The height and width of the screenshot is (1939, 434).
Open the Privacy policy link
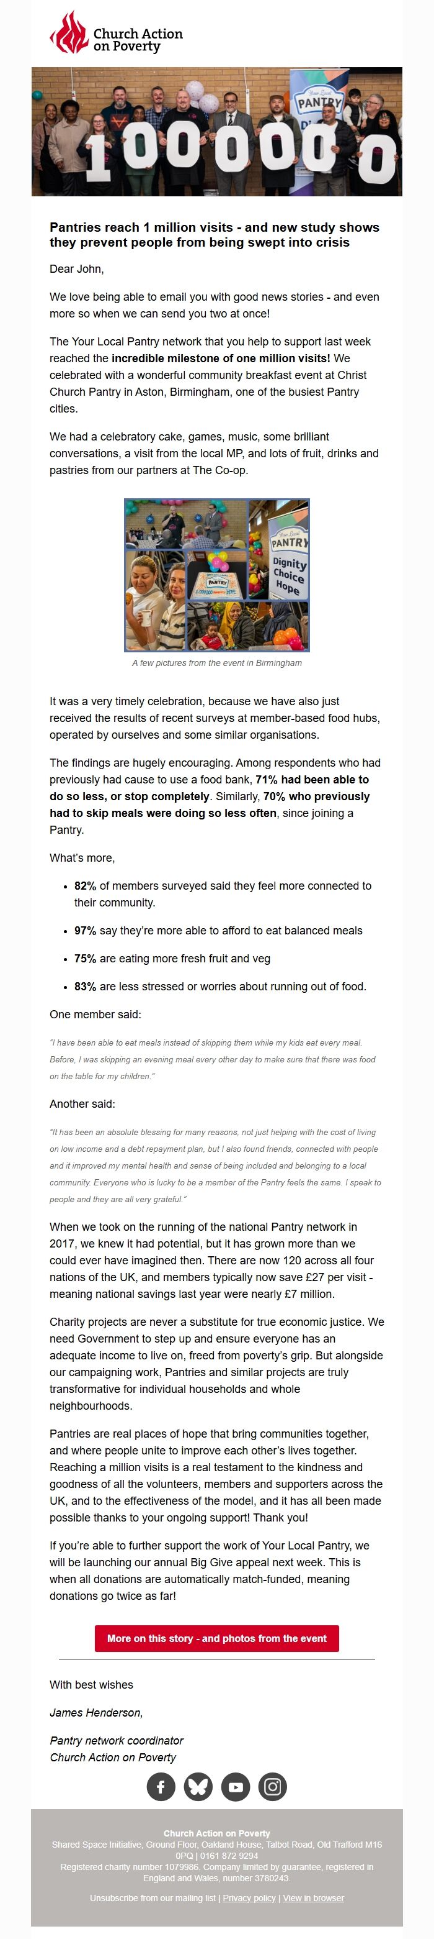[249, 1897]
